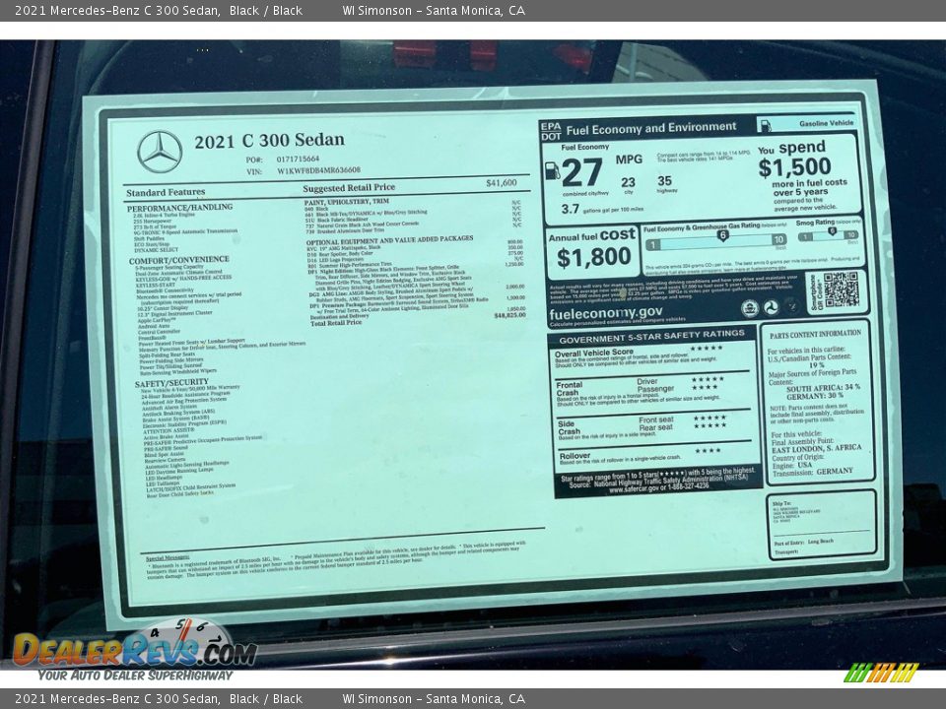The height and width of the screenshot is (709, 946).
Task: Click the Gasoline Vehicle pump icon in header
Action: pos(766,125)
